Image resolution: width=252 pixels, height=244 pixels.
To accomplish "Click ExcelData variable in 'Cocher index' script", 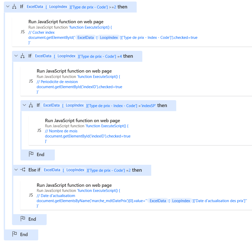I will (x=86, y=38).
